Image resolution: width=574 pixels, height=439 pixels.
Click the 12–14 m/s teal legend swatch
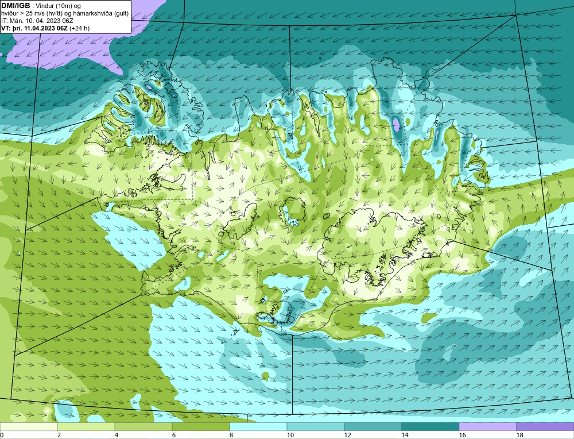(x=373, y=426)
